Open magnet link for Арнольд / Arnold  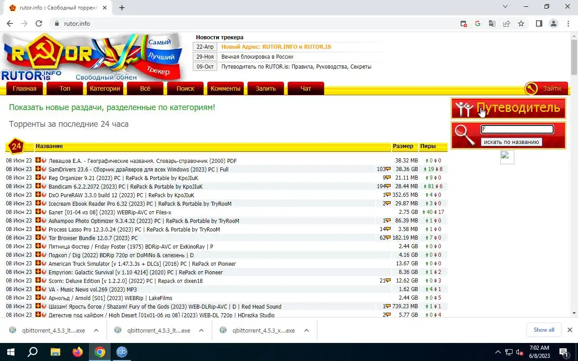coord(44,298)
